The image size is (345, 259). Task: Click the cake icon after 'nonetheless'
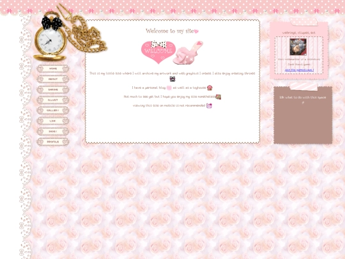click(218, 97)
